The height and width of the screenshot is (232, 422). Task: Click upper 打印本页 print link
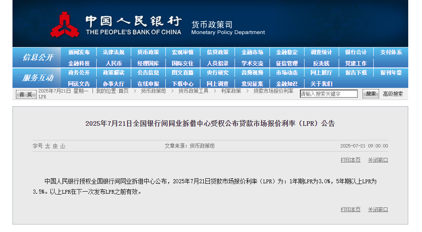(x=350, y=160)
